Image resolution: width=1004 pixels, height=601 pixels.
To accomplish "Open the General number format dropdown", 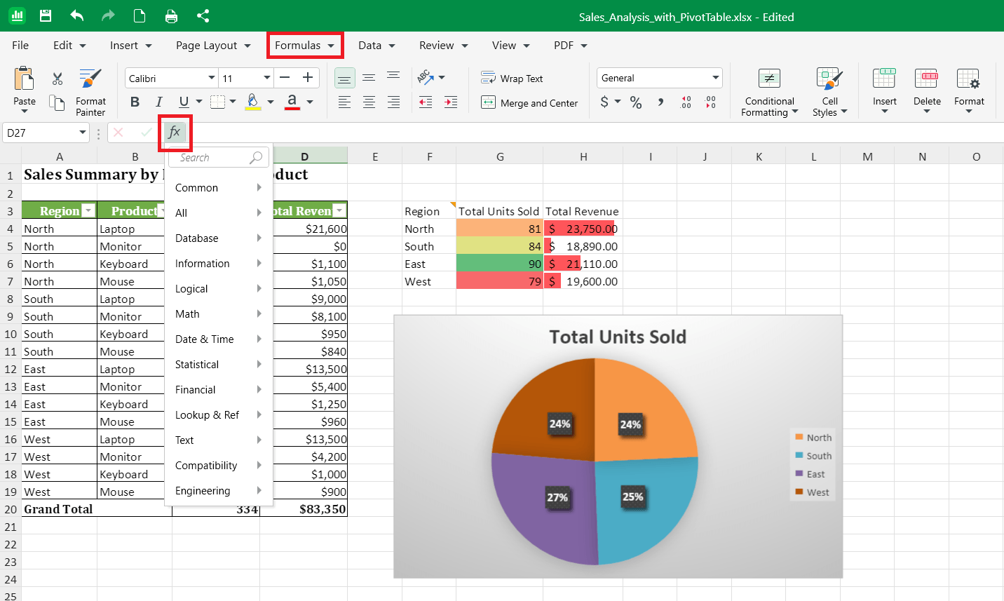I will click(x=715, y=78).
